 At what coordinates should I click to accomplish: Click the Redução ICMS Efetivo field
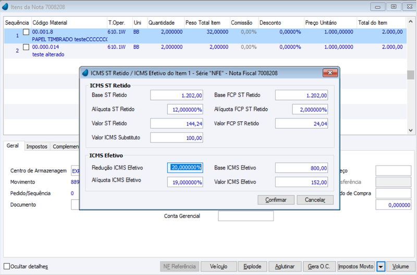click(x=185, y=168)
